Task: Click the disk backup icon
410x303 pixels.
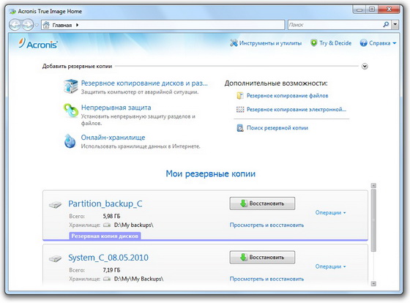Action: [x=71, y=86]
